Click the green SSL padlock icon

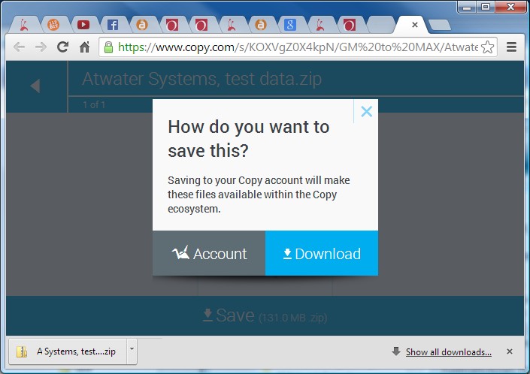(x=108, y=47)
